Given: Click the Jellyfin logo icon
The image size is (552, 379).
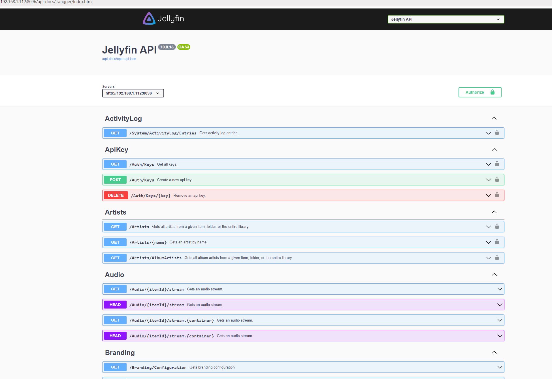Looking at the screenshot, I should click(x=149, y=19).
